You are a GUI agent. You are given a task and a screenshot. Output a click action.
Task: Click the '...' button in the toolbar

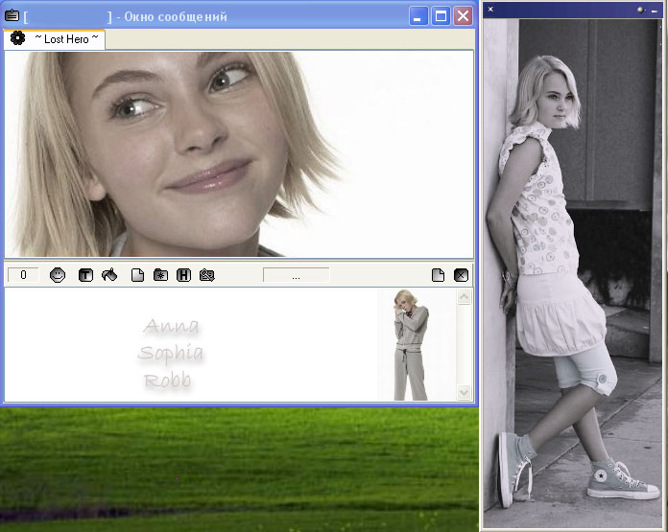point(296,275)
